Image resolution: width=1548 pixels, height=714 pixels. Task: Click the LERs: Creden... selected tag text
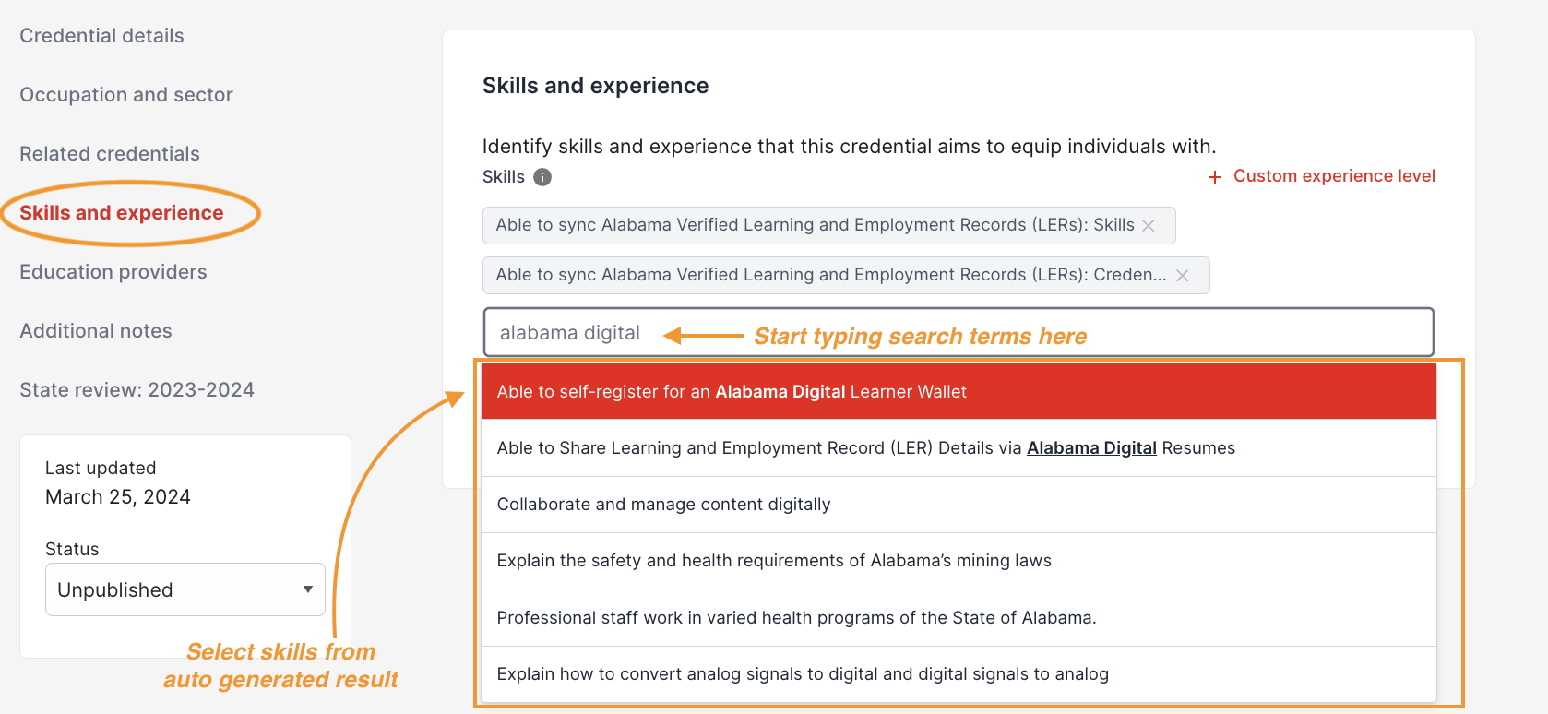pyautogui.click(x=831, y=275)
